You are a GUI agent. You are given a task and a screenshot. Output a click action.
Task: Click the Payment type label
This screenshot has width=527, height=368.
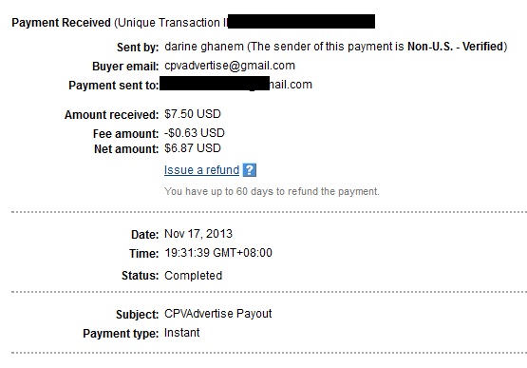point(121,334)
